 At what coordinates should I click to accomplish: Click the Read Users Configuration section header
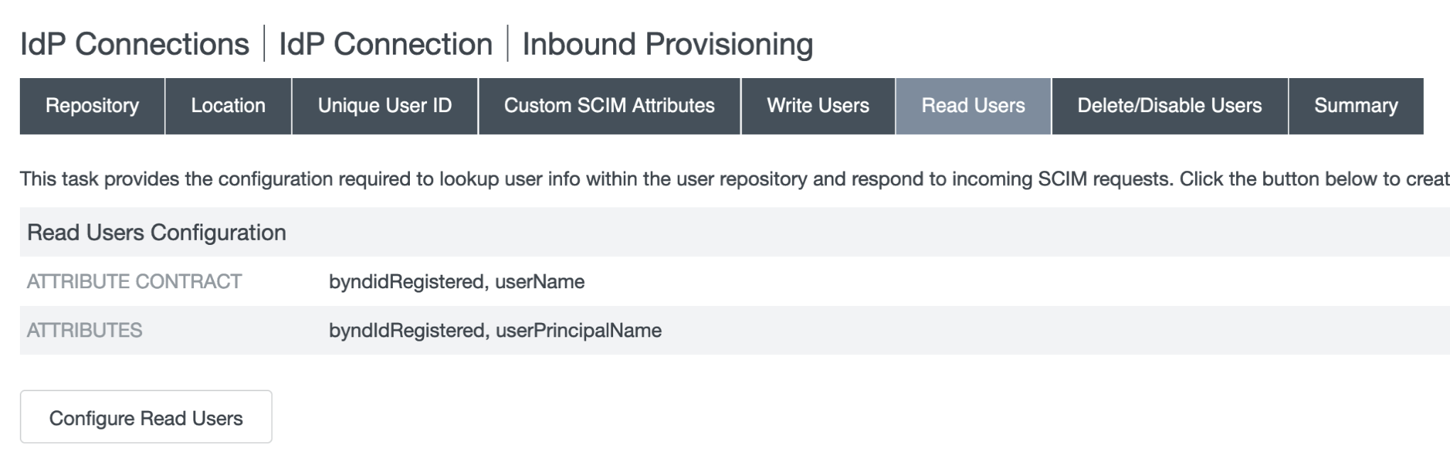click(x=156, y=232)
